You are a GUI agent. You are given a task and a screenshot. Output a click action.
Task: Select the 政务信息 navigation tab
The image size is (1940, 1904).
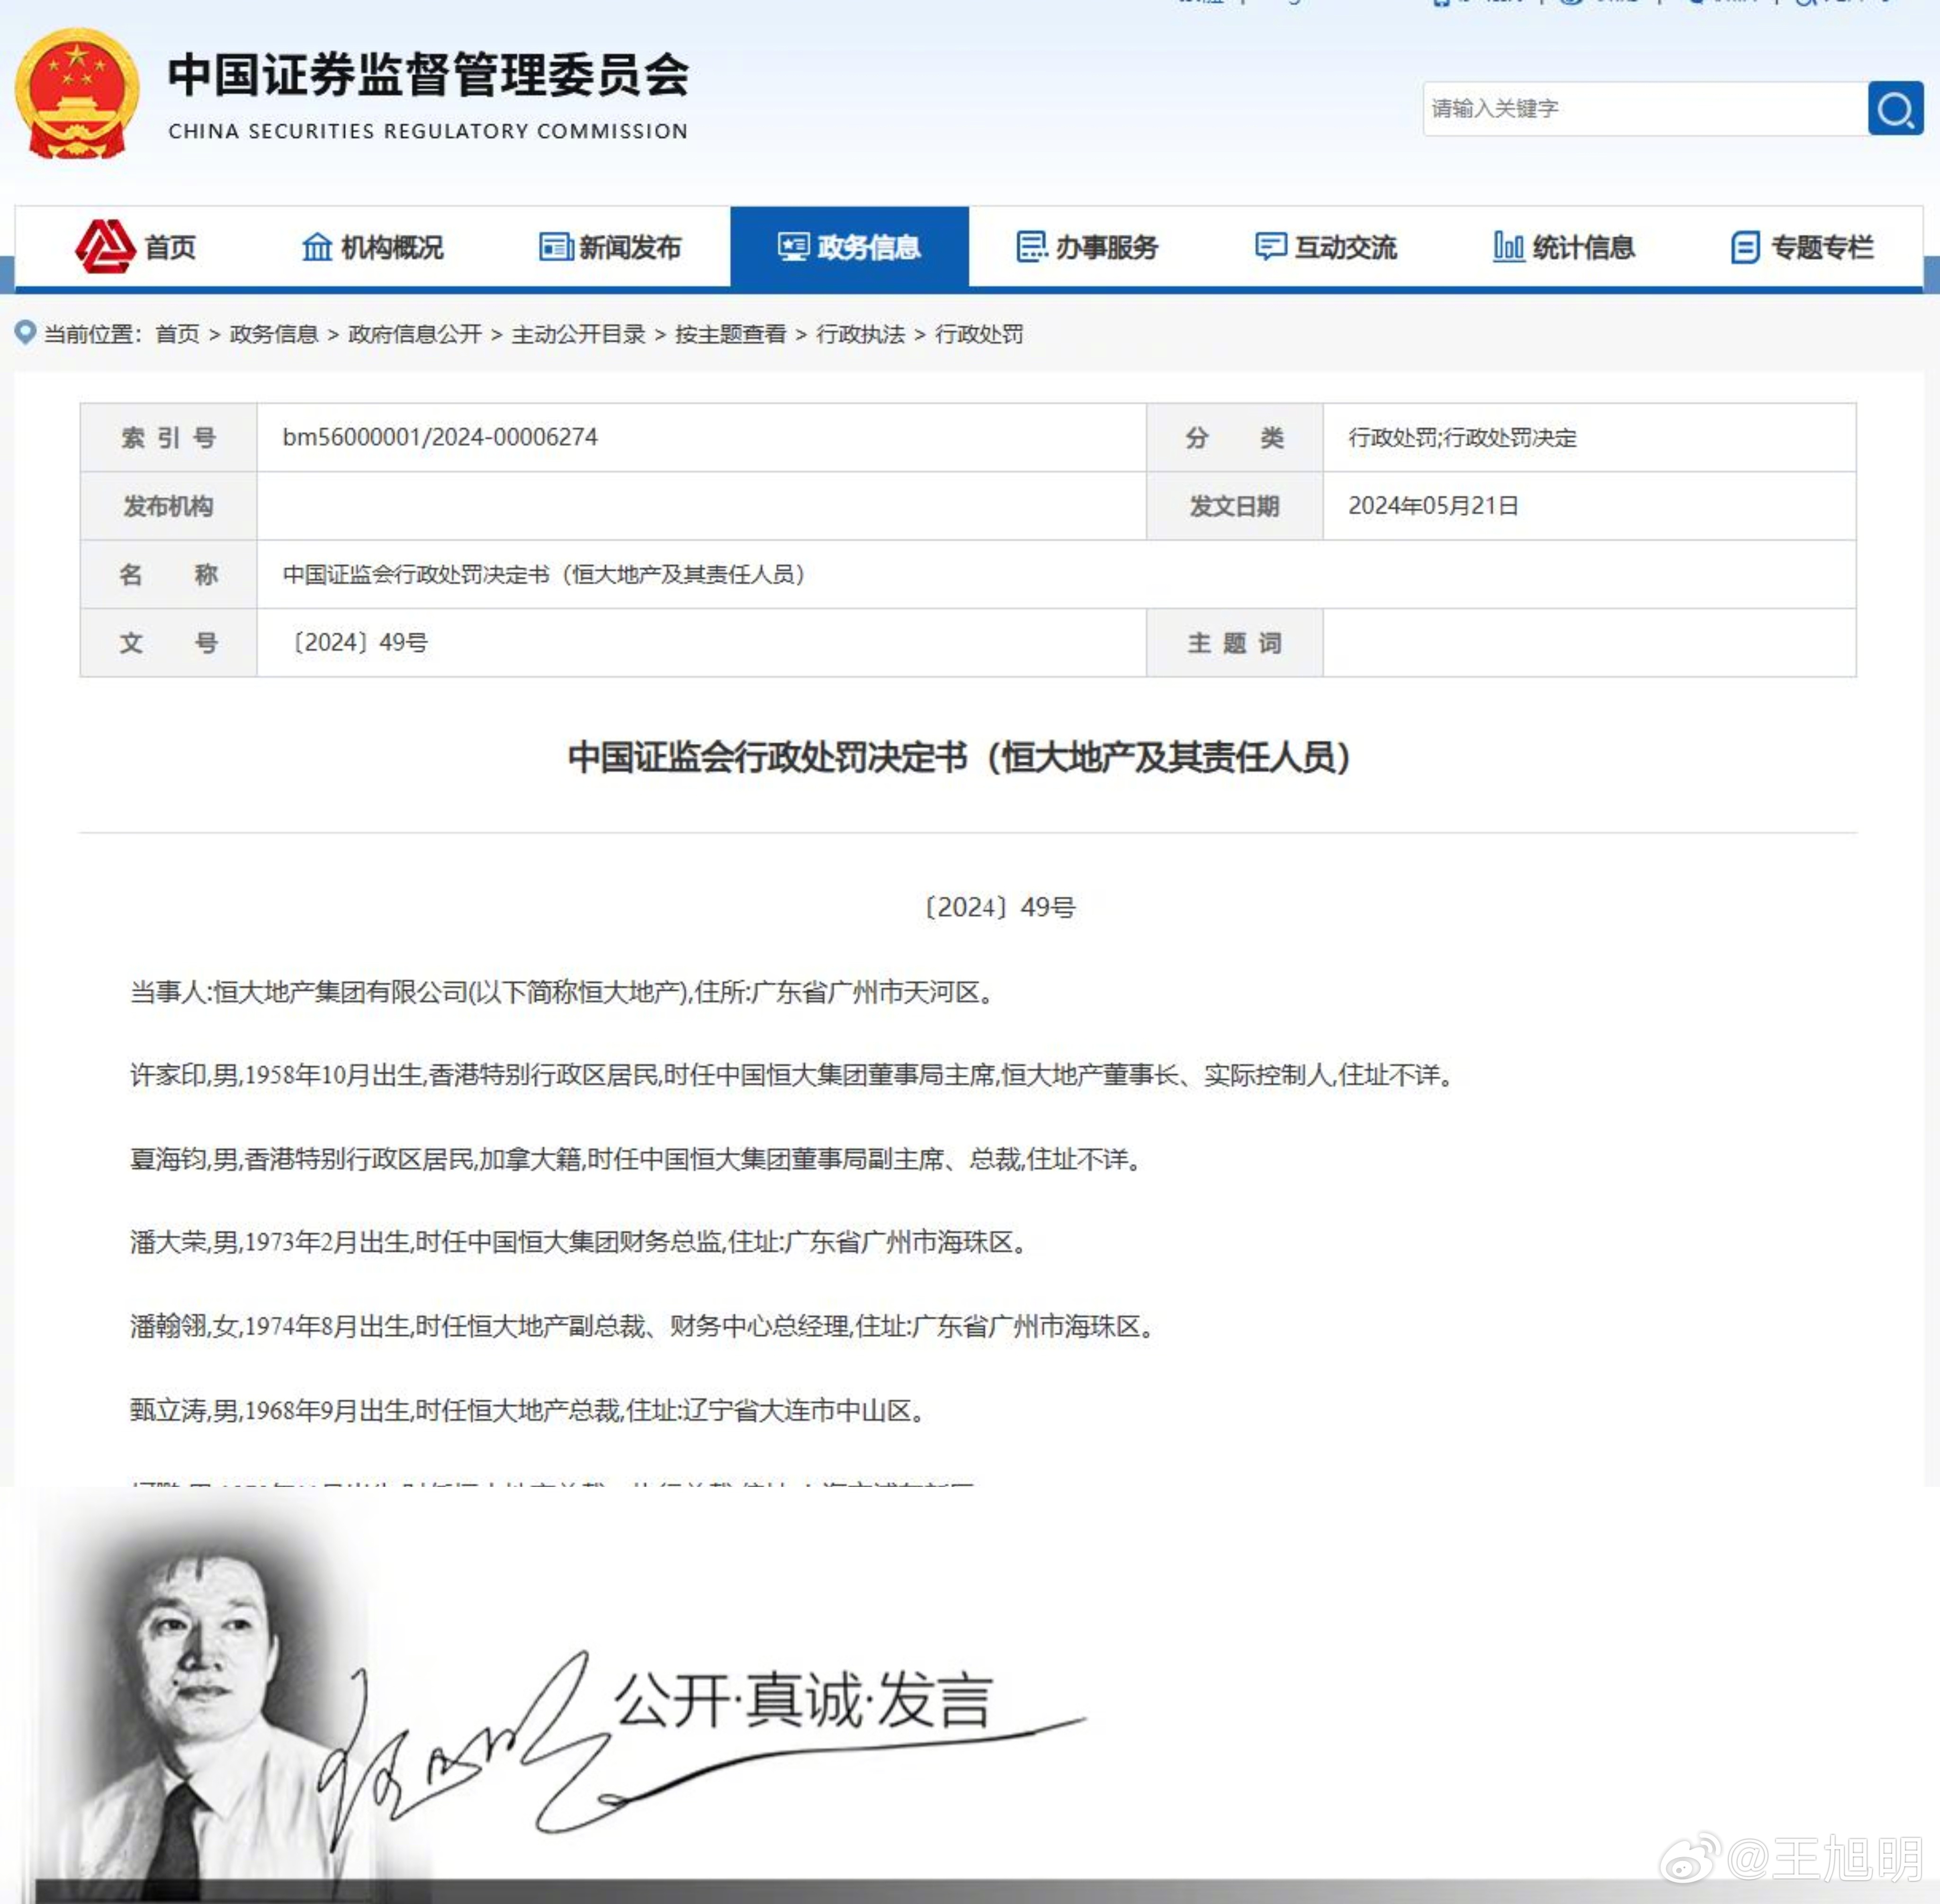tap(850, 246)
